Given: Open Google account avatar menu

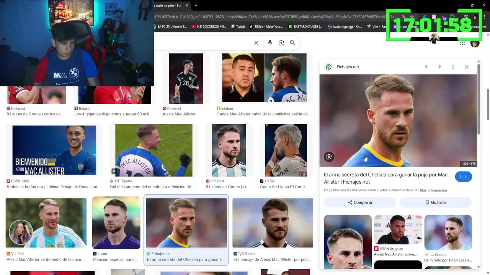Looking at the screenshot, I should pyautogui.click(x=475, y=43).
